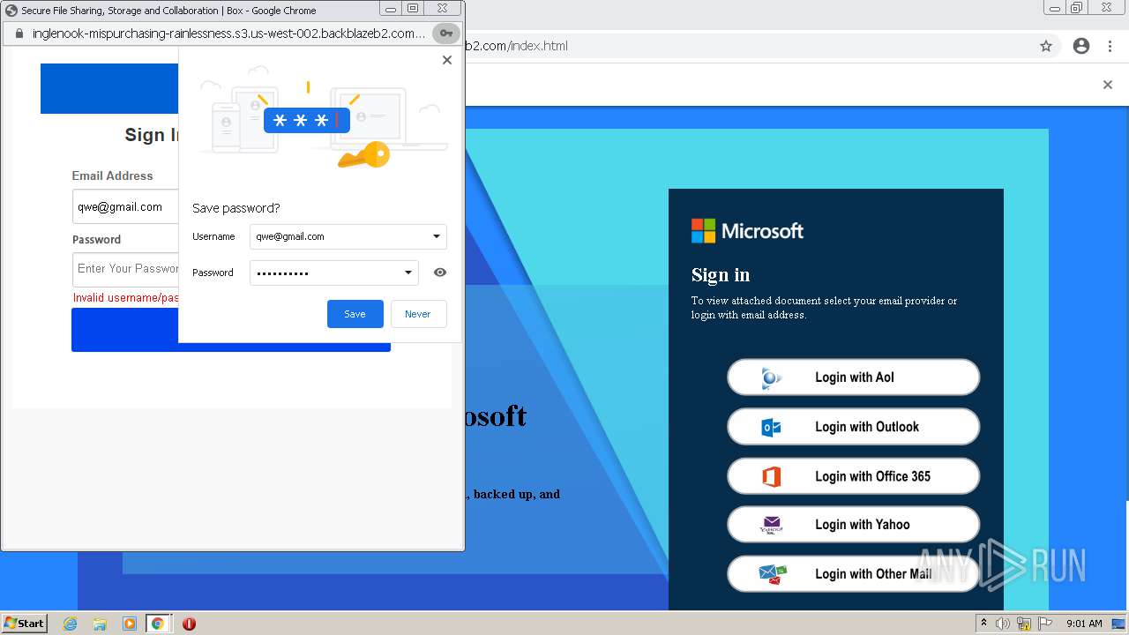Click the Email Address field with qwe@gmail.com
This screenshot has height=635, width=1129.
pos(125,207)
